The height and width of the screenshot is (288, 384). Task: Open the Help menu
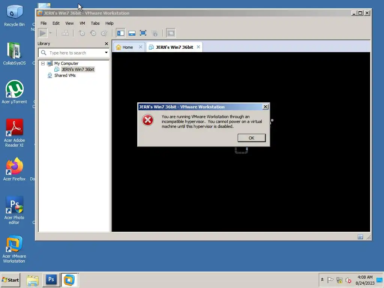coord(109,23)
